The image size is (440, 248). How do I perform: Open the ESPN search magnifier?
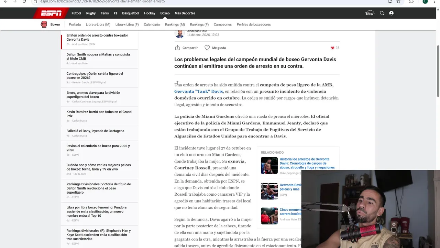tap(382, 13)
